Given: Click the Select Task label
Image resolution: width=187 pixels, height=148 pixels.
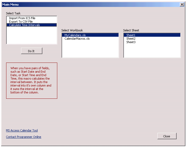Looking at the screenshot, I should pos(13,13).
